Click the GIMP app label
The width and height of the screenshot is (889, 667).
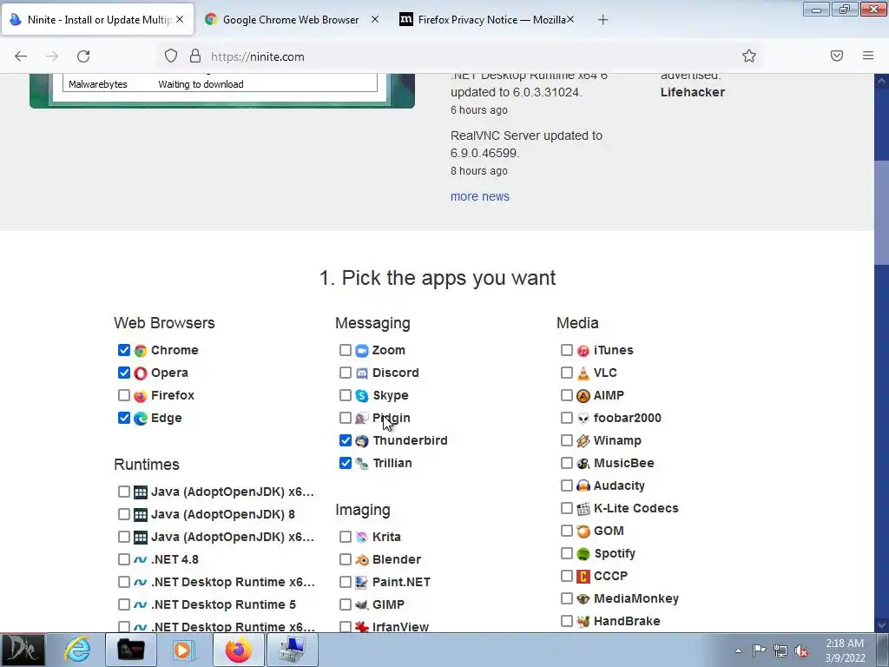click(388, 604)
